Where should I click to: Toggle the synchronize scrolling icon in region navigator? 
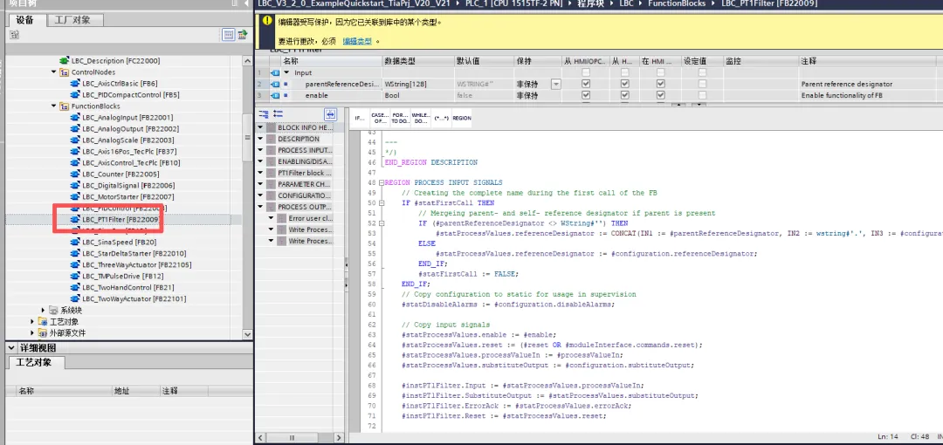click(x=329, y=114)
